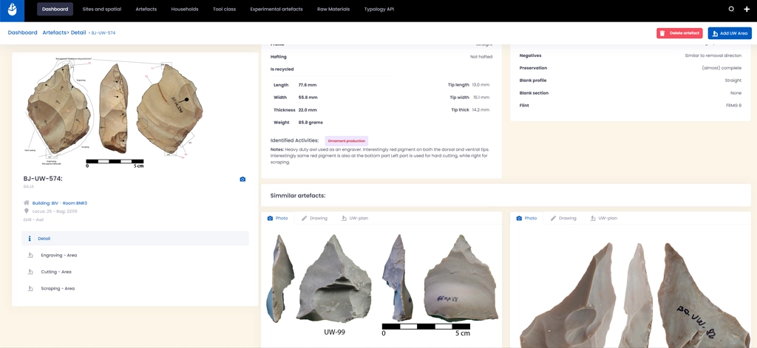Viewport: 757px width, 348px height.
Task: Click the camera icon beside BJ-UW-574 title
Action: point(242,180)
